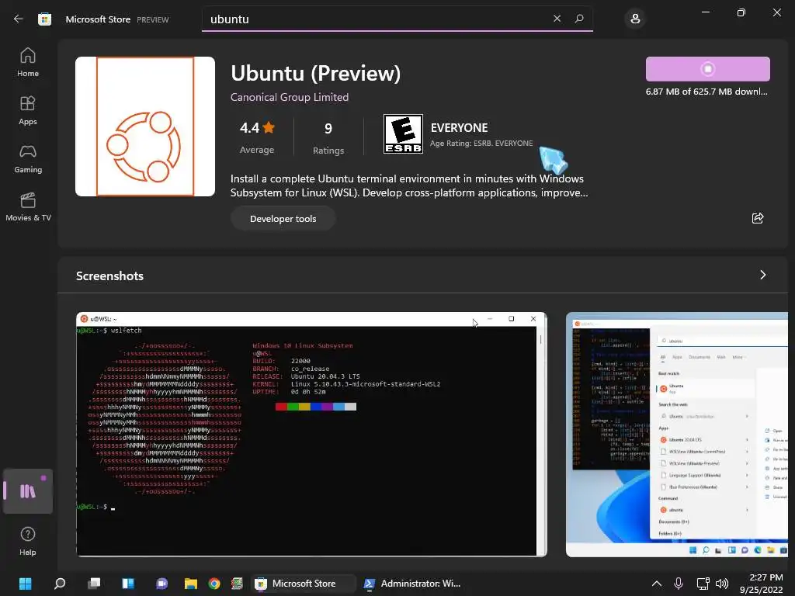Open the Library icon in sidebar
795x596 pixels.
pos(28,491)
